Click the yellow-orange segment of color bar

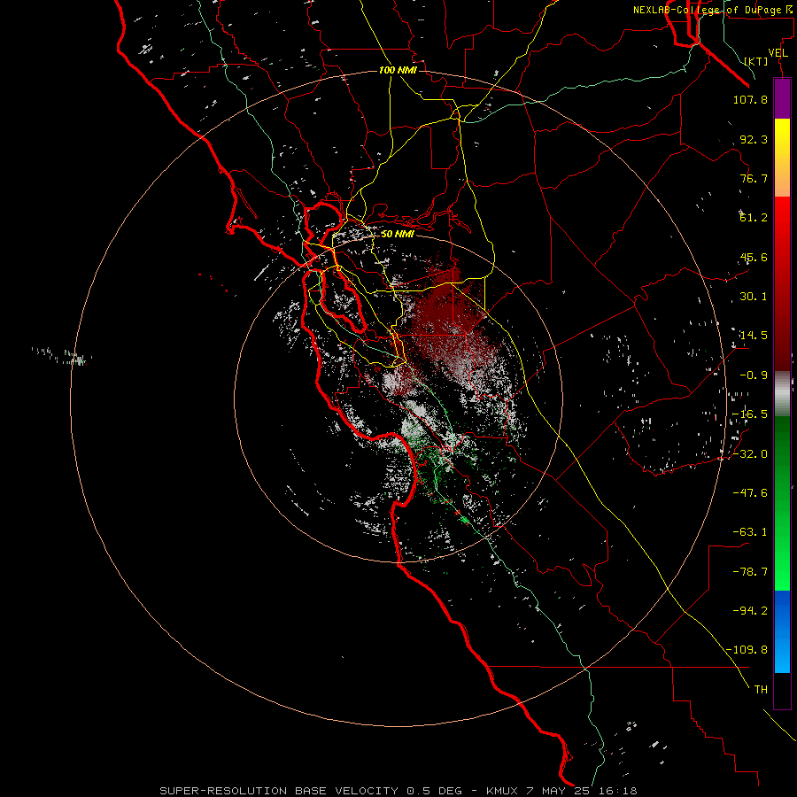(782, 158)
